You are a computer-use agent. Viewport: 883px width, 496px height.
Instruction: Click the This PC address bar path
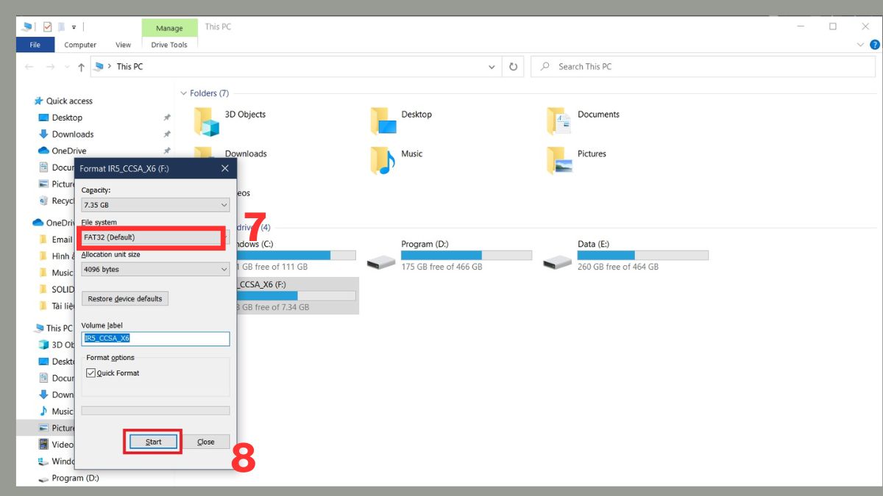130,66
